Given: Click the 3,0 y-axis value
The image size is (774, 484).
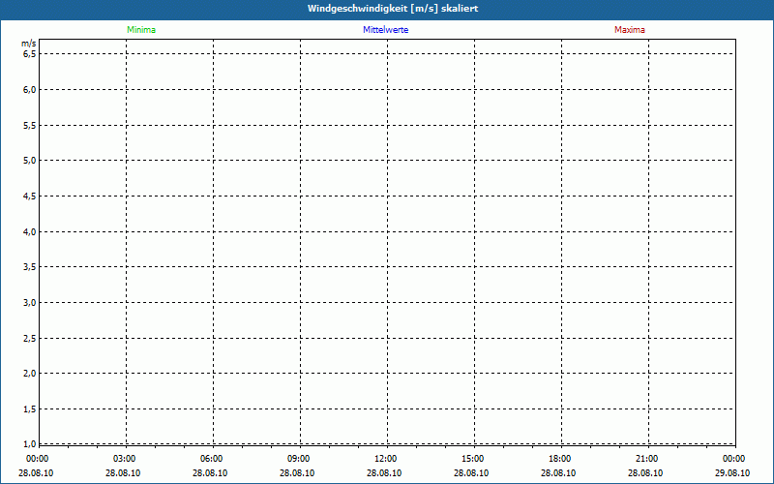Looking at the screenshot, I should pyautogui.click(x=30, y=302).
